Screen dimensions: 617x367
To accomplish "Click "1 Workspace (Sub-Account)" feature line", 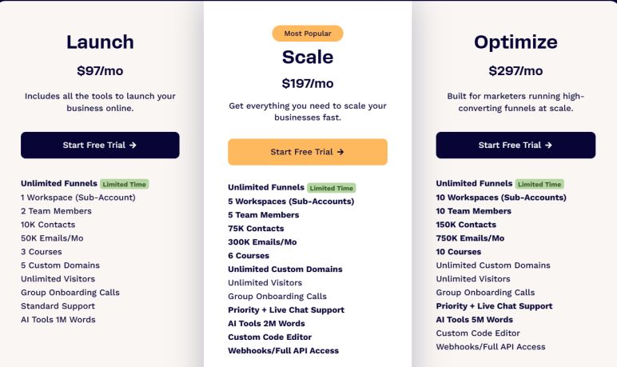I will pyautogui.click(x=78, y=197).
